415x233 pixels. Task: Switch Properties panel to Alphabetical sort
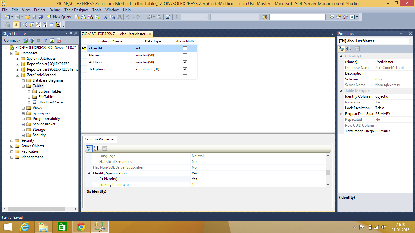[x=348, y=49]
